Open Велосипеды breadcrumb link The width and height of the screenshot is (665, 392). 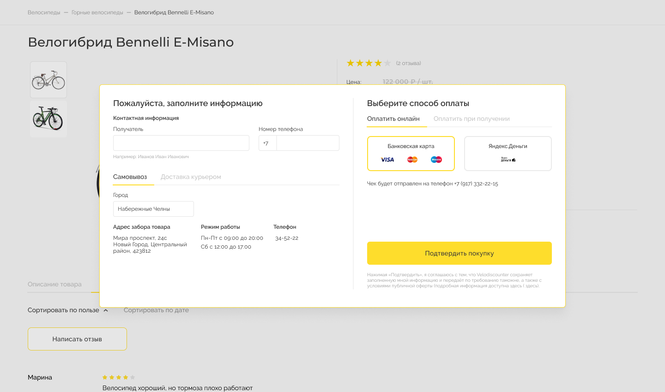coord(44,12)
